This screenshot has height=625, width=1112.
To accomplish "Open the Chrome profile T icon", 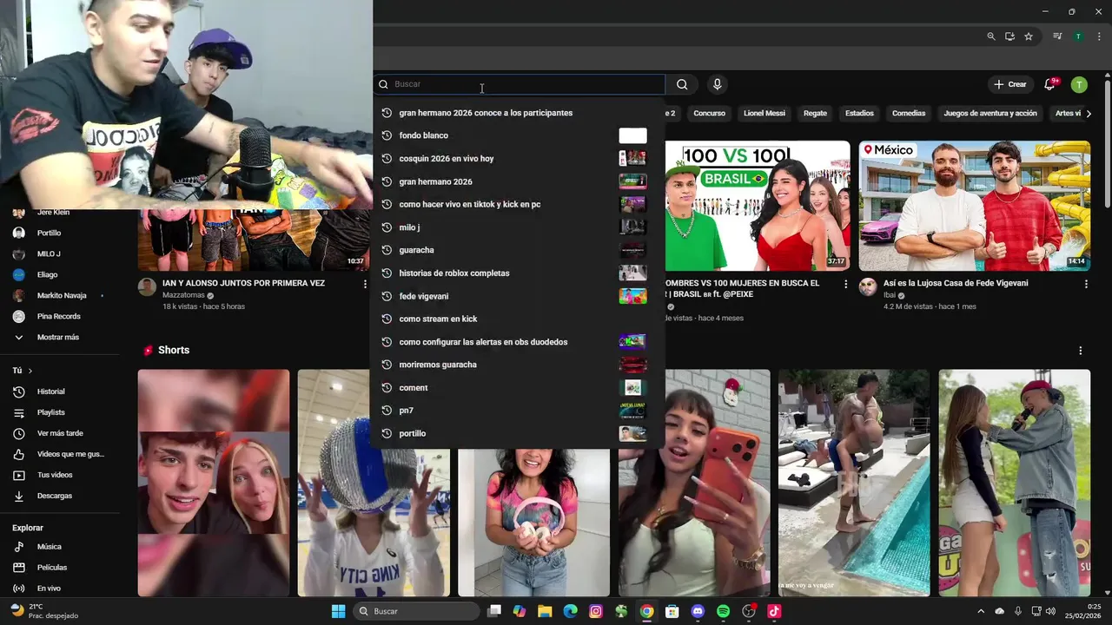I will [x=1078, y=36].
